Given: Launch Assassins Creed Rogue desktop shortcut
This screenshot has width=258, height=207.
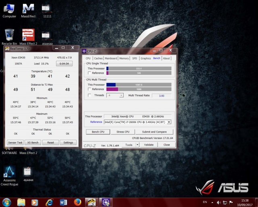Looking at the screenshot, I should (x=9, y=171).
